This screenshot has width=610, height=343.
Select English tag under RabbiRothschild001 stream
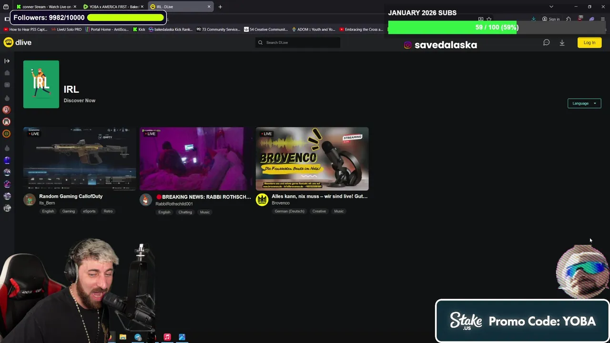coord(164,212)
